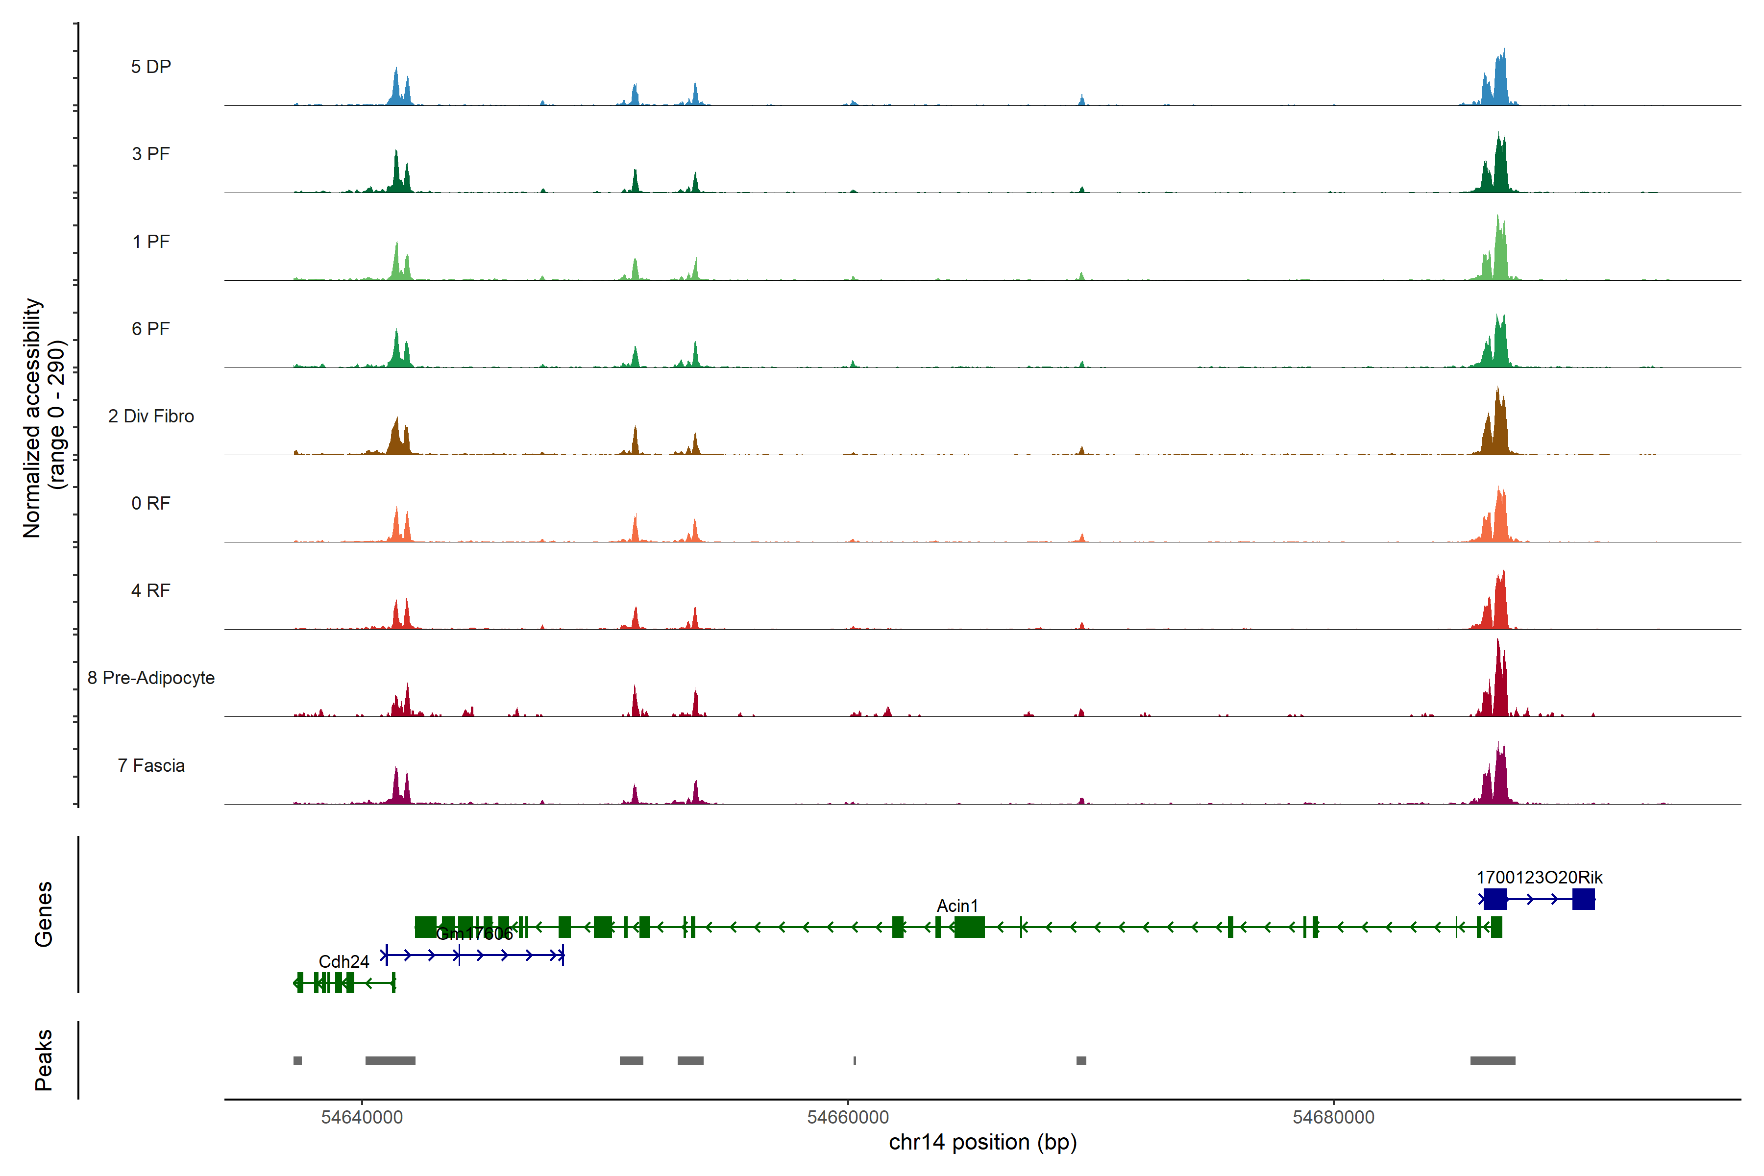Click the thin peak marker near 54660000

coord(854,1060)
